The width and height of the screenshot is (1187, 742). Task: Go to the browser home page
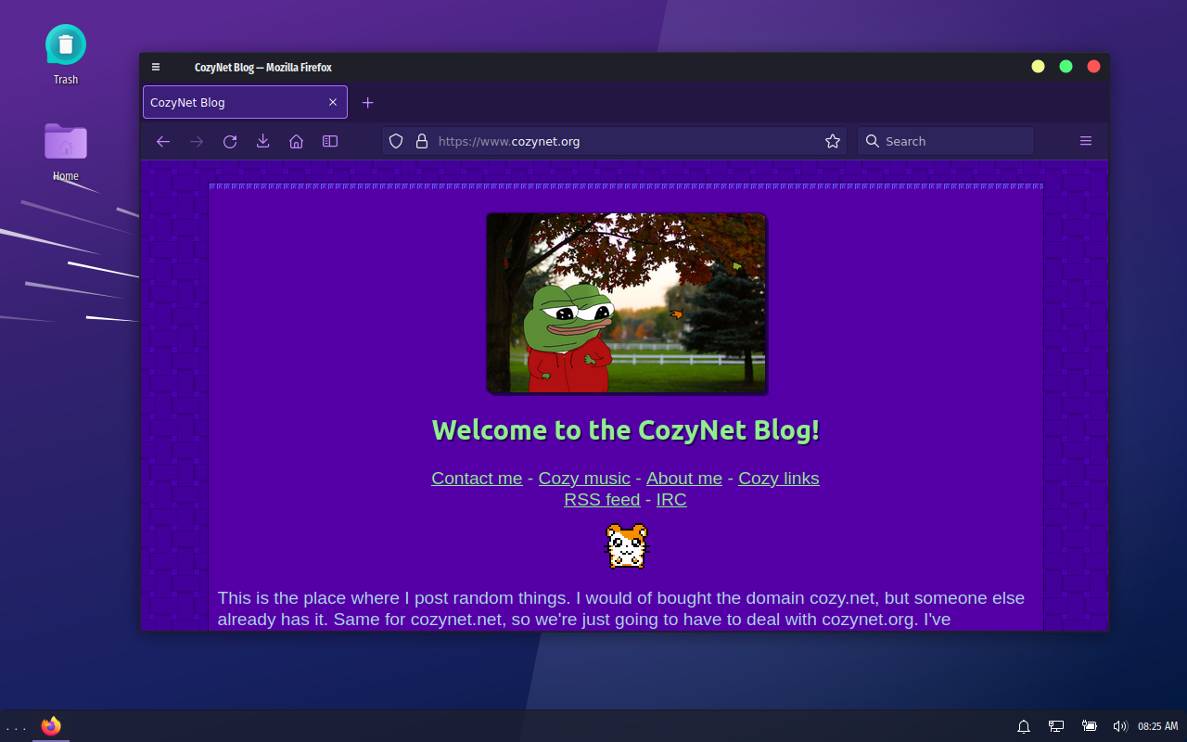click(297, 141)
